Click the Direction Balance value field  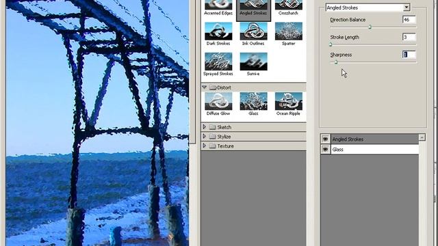(409, 20)
